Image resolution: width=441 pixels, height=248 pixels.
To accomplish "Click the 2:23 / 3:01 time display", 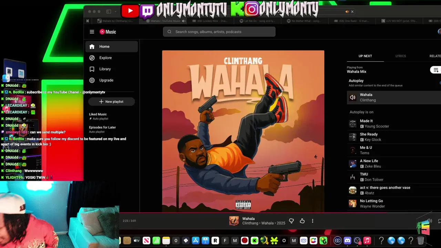I will point(129,221).
